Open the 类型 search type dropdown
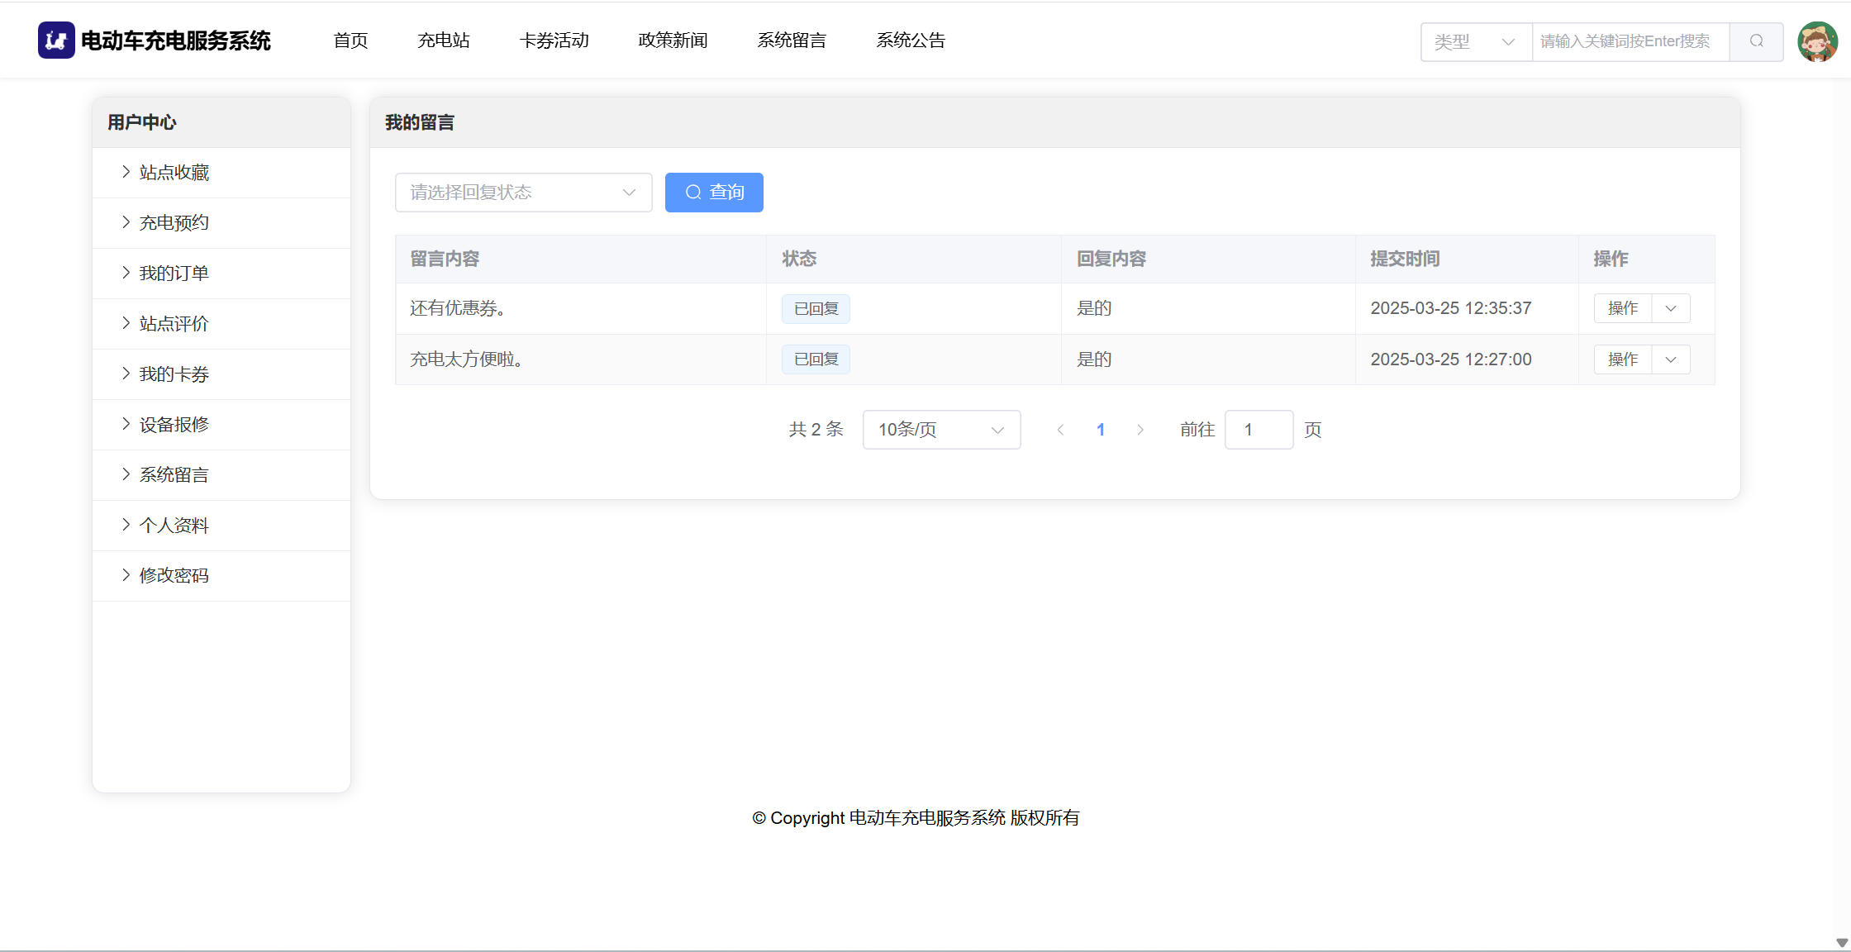This screenshot has width=1851, height=952. coord(1475,41)
